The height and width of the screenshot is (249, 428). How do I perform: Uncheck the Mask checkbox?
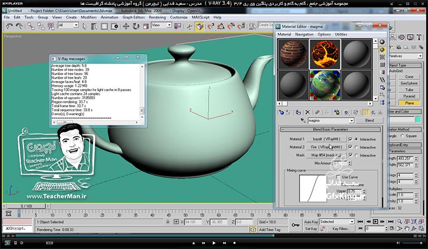[x=350, y=155]
